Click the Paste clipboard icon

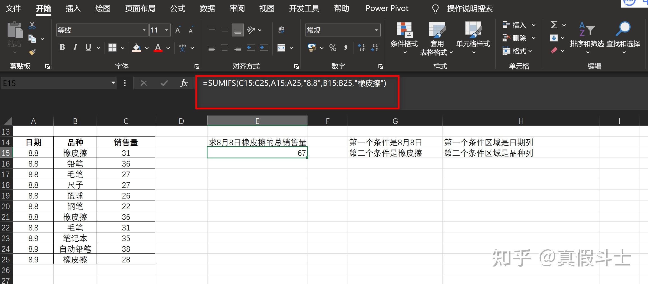pos(15,30)
